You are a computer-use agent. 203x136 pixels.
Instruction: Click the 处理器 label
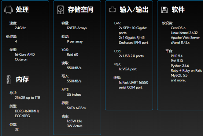coord(11,37)
